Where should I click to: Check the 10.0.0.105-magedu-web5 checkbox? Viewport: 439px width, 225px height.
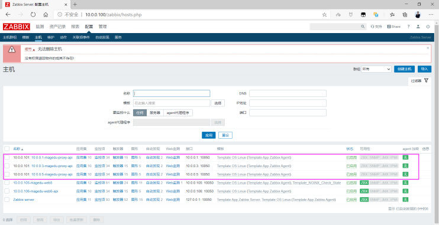tap(7, 183)
